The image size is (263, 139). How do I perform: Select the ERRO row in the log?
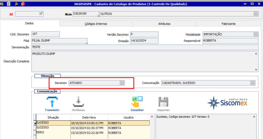(93, 133)
